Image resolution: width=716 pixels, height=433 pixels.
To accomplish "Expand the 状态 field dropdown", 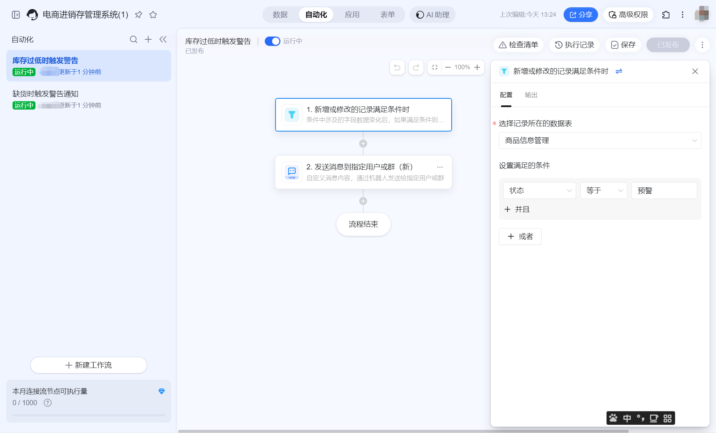I will pyautogui.click(x=540, y=191).
